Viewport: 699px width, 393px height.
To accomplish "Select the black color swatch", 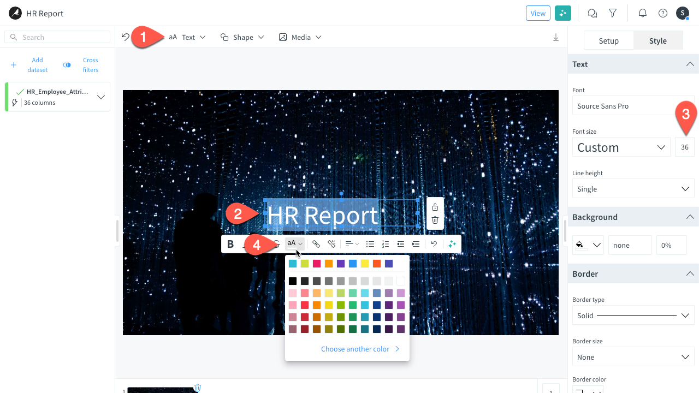I will (293, 281).
